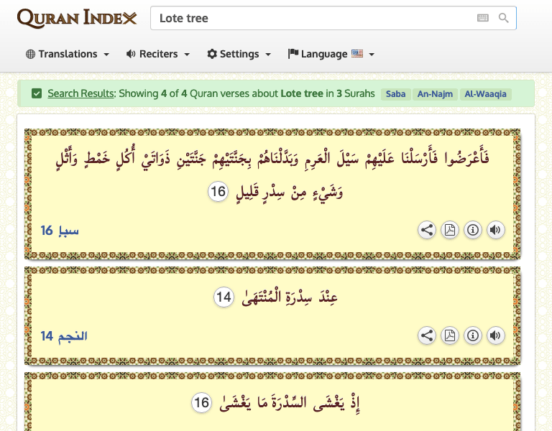This screenshot has height=431, width=552.
Task: Play recitation of An-Najm verse 14
Action: pyautogui.click(x=495, y=335)
